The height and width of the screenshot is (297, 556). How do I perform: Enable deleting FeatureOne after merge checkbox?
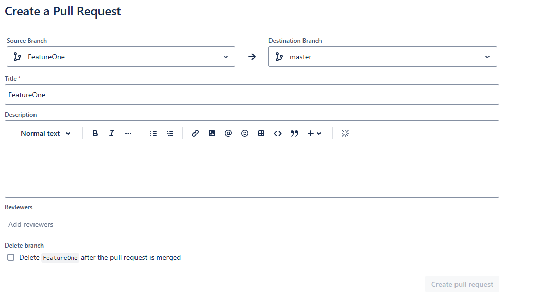click(11, 258)
